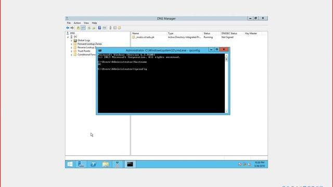
Task: Expand the Forward Lookup Zones node
Action: pyautogui.click(x=71, y=44)
